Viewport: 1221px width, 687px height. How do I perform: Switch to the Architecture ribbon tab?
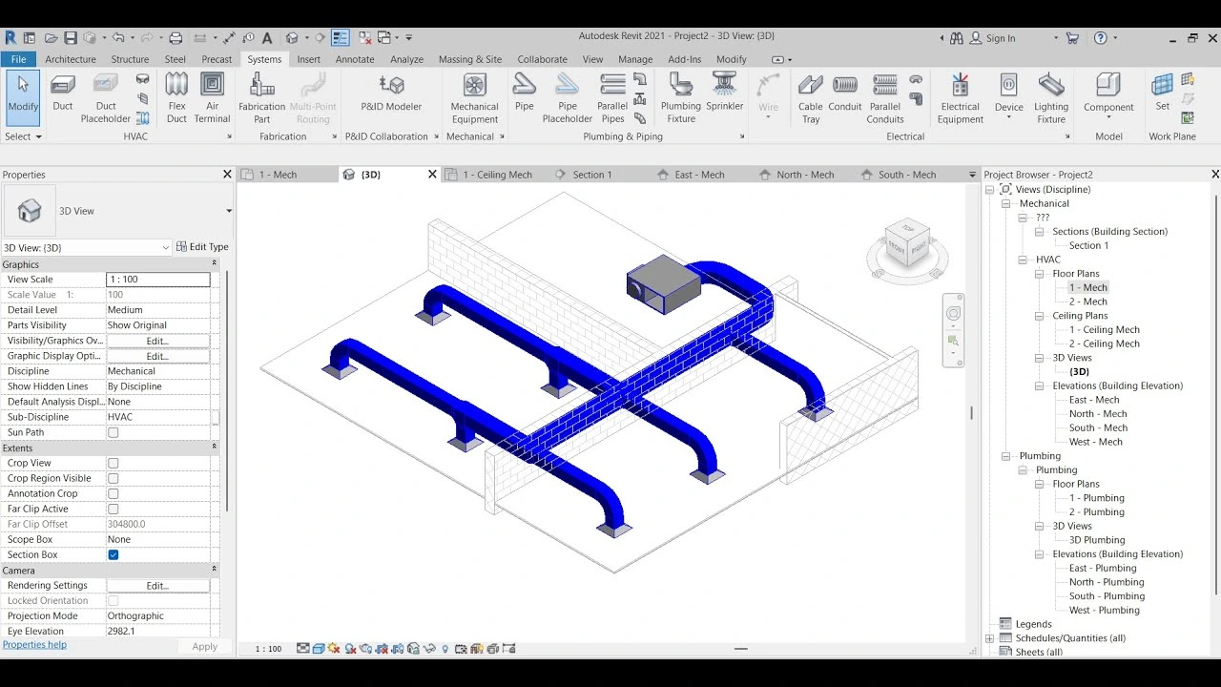[x=71, y=59]
